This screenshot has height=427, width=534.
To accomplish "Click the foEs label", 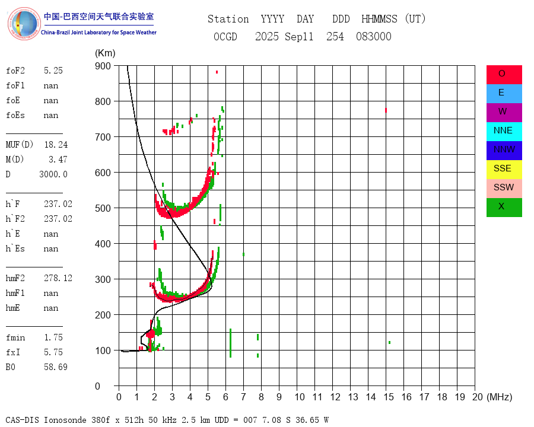I will coord(15,115).
